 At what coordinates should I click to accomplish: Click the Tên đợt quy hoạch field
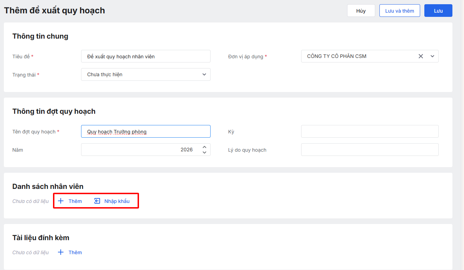(x=146, y=132)
